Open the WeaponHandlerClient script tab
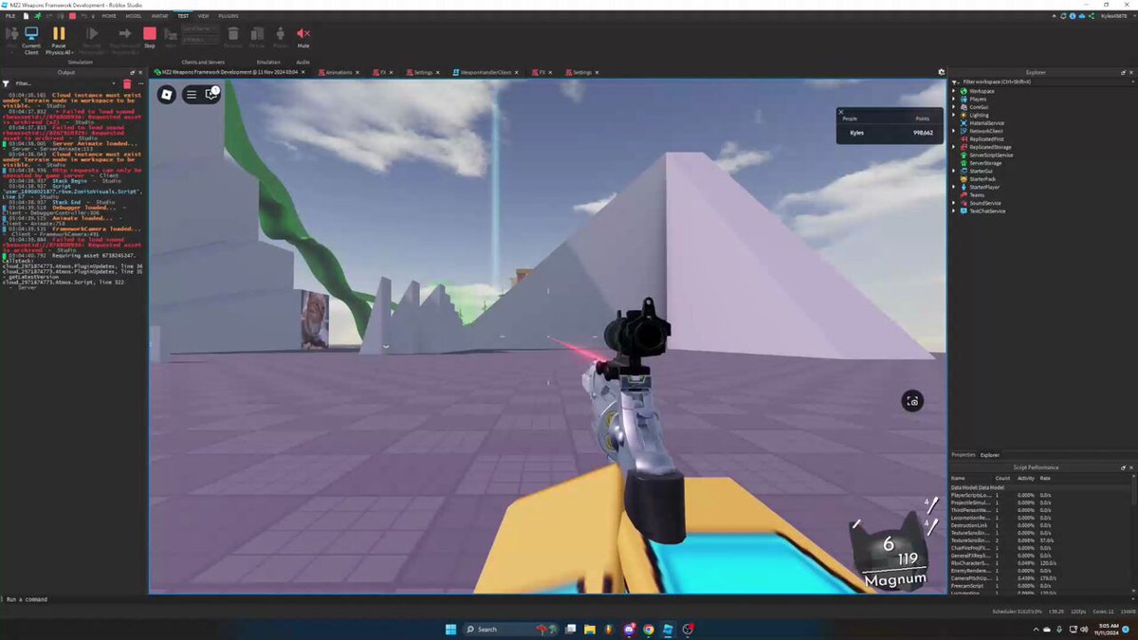Image resolution: width=1138 pixels, height=640 pixels. (486, 72)
